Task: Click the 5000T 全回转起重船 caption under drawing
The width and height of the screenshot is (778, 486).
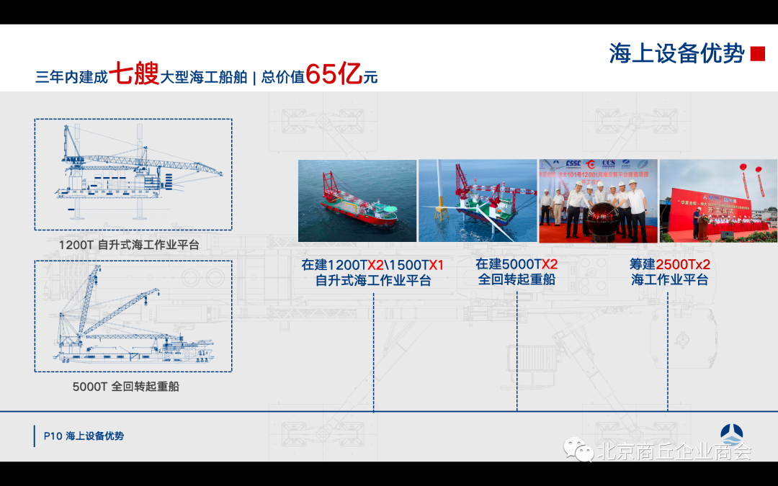Action: coord(125,387)
